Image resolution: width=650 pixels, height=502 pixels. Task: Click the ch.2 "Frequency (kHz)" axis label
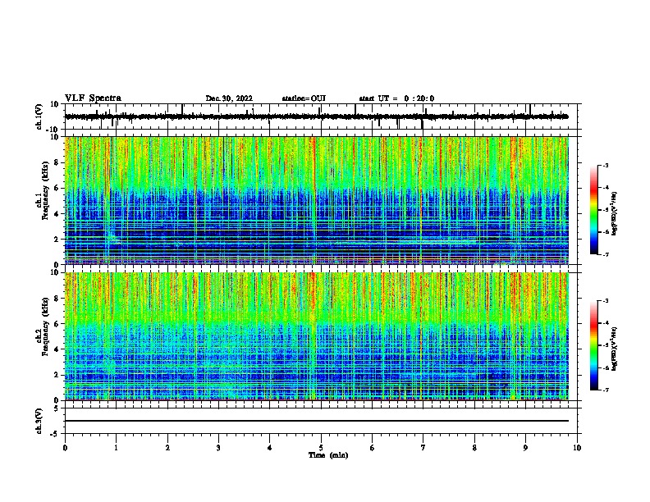tap(45, 326)
